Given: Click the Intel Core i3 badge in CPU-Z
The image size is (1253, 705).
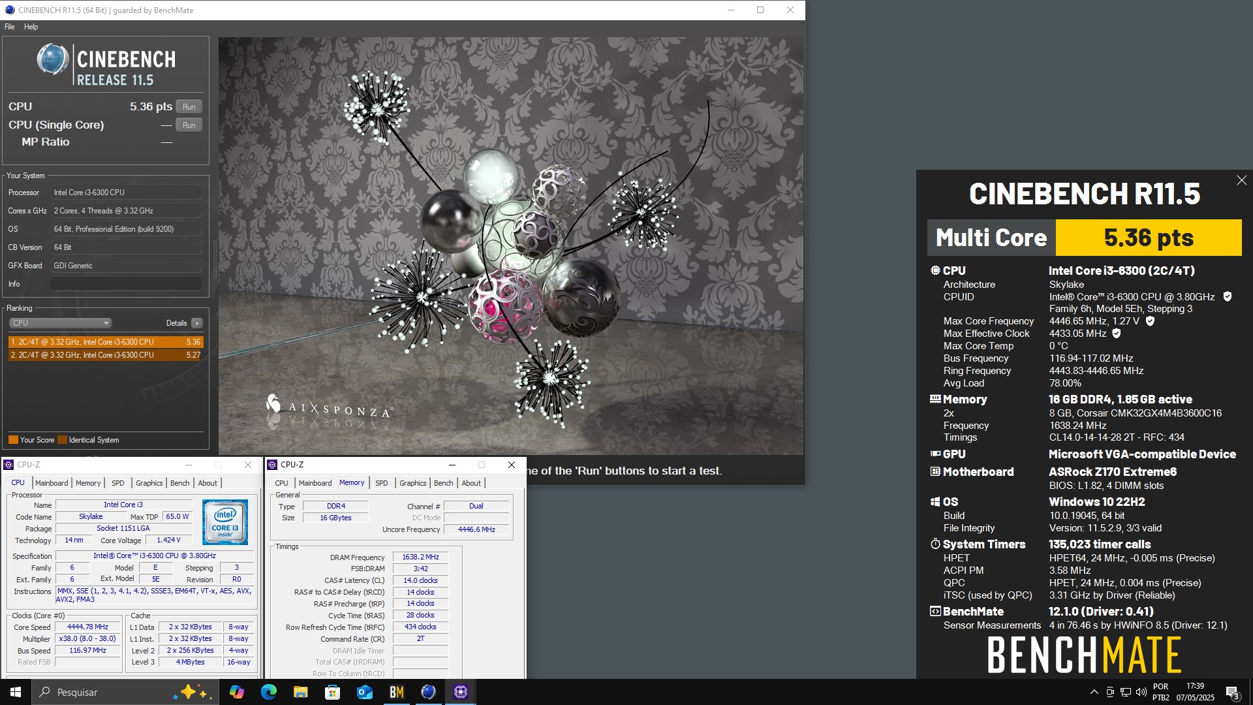Looking at the screenshot, I should [224, 522].
